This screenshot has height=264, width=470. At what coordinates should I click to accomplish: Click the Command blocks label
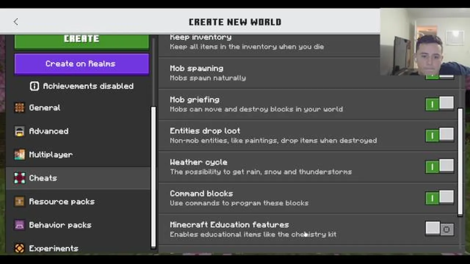click(201, 193)
